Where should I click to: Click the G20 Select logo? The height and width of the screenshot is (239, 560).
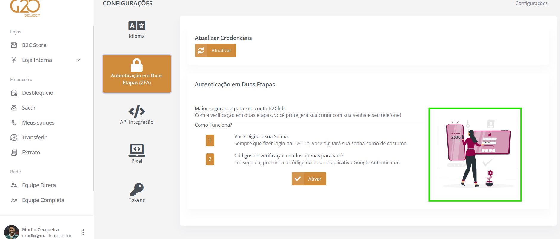[x=25, y=8]
